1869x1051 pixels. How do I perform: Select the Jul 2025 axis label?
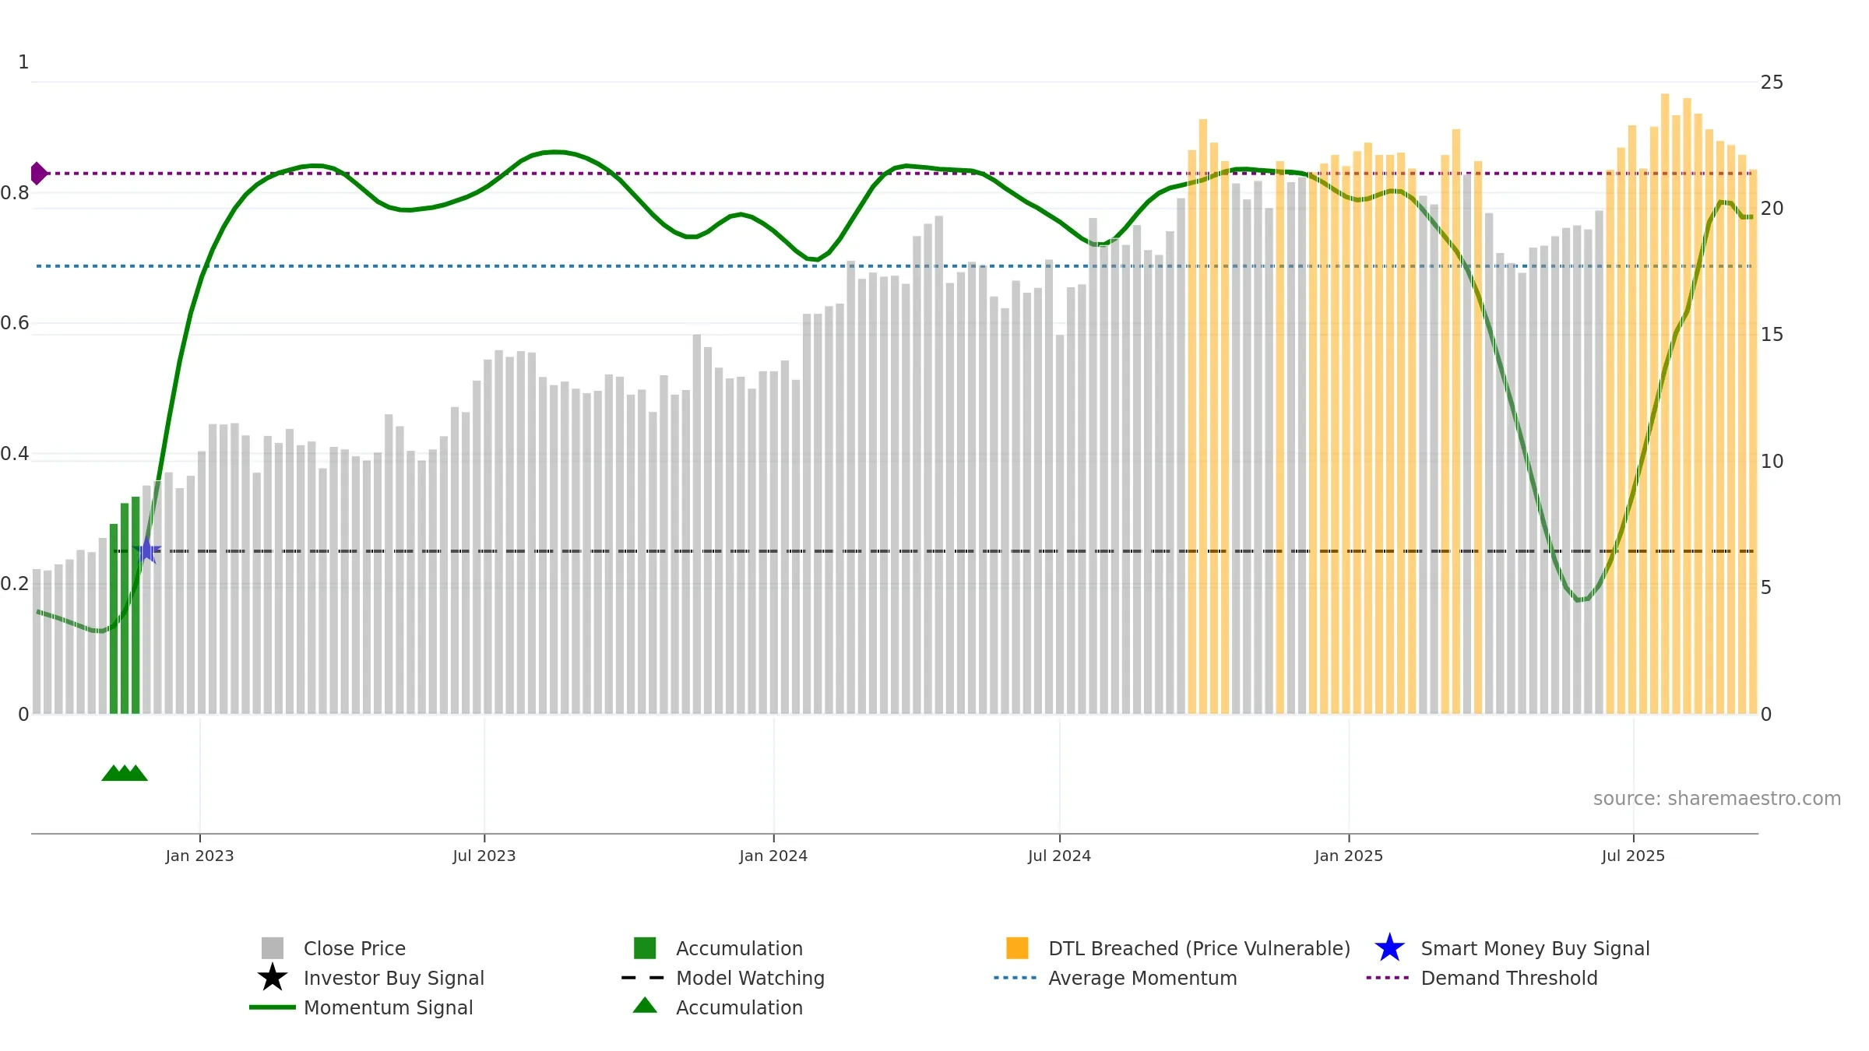1633,856
